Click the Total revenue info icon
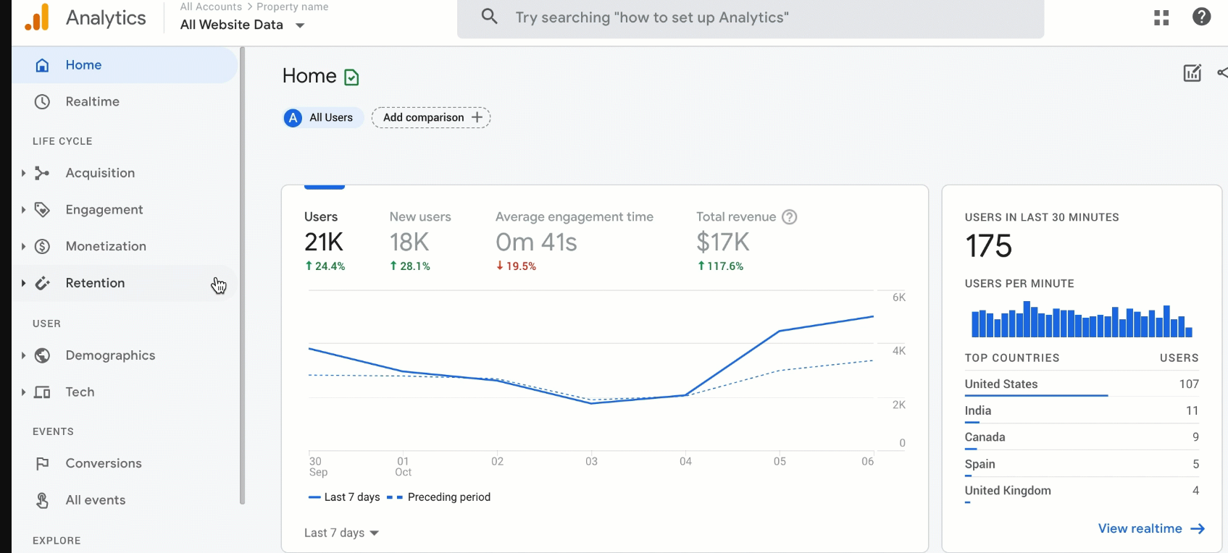1228x553 pixels. [x=790, y=217]
